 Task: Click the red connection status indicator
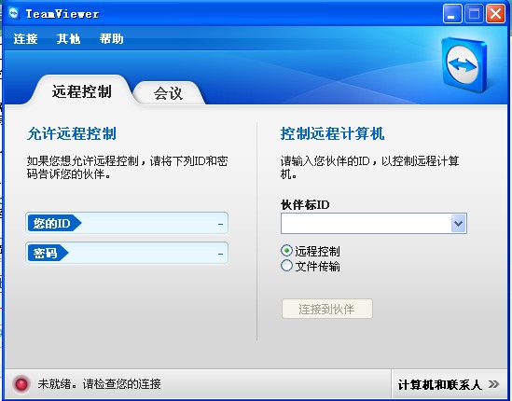(x=21, y=384)
